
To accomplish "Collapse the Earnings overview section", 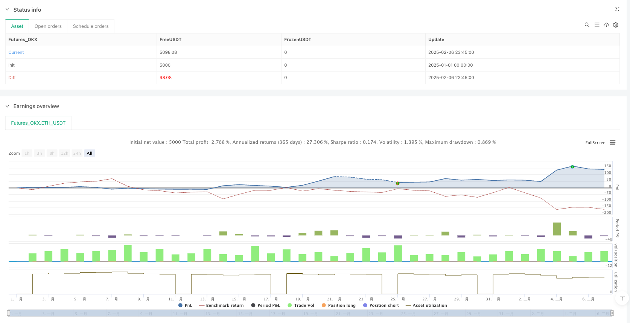I will click(x=7, y=106).
